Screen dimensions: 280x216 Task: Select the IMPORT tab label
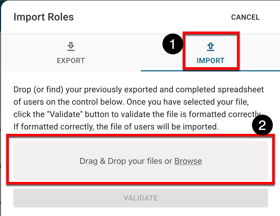click(210, 61)
